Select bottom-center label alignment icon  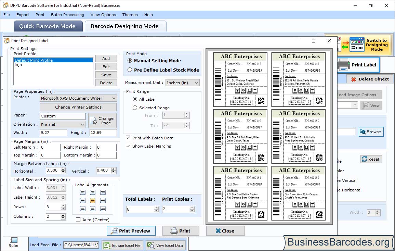tap(93, 209)
